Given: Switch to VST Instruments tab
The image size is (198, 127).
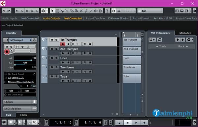Looking at the screenshot, I should 160,33.
